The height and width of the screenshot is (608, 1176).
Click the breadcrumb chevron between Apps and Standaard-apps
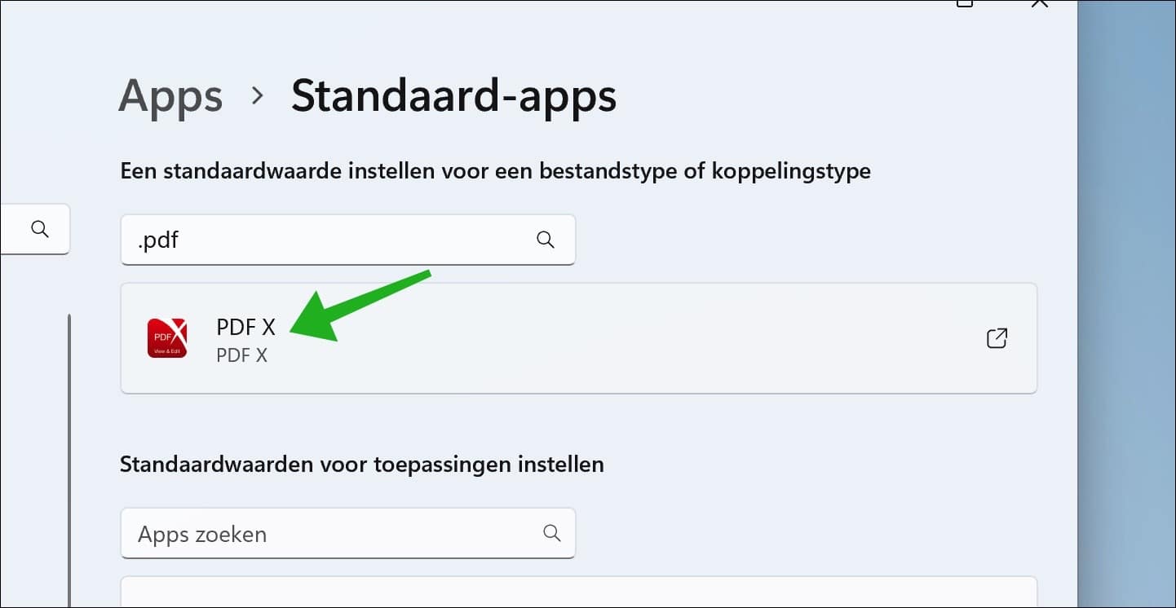coord(257,95)
